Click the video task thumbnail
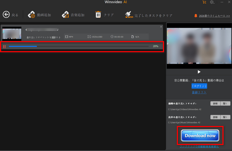 [x=12, y=34]
